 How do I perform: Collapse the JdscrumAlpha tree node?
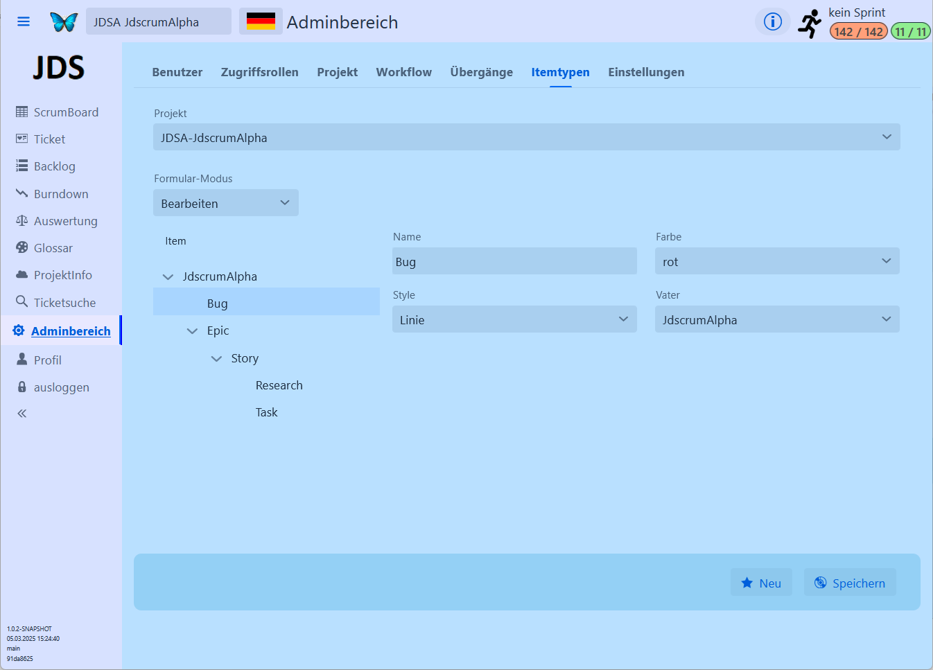click(x=168, y=276)
